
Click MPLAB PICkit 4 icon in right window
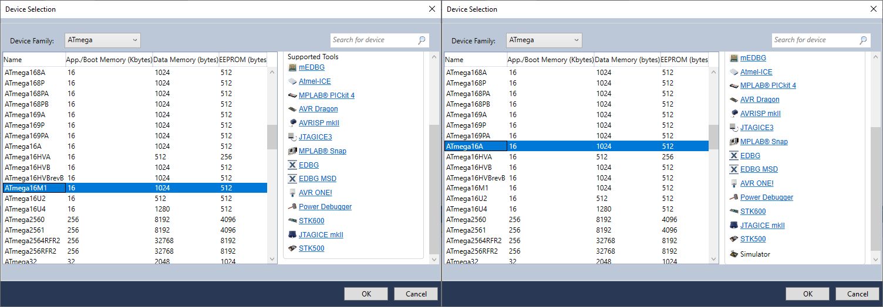click(734, 86)
